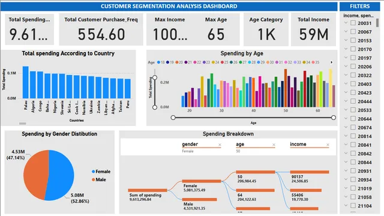Select the 20423 filter checkbox
Screen dimensions: 384x216
[353, 92]
